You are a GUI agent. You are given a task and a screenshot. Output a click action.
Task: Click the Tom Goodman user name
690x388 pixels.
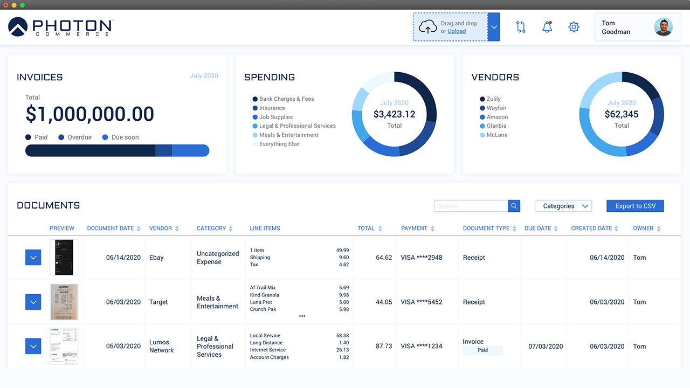pos(616,27)
